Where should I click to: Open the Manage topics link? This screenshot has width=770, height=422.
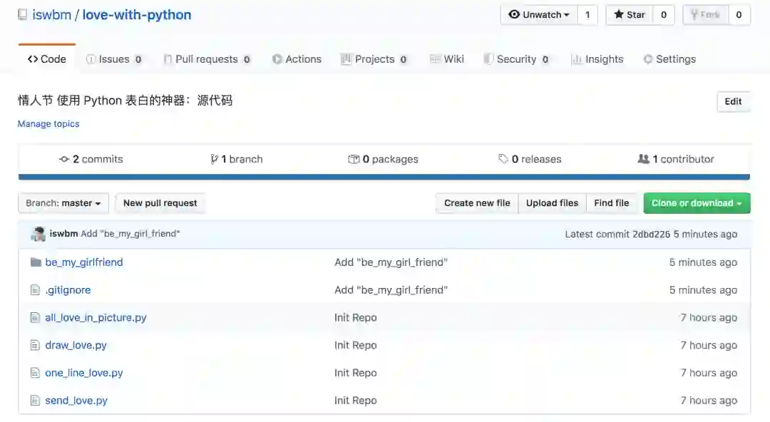48,124
